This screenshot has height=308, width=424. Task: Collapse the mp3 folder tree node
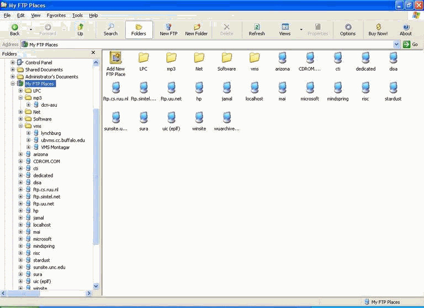coord(20,98)
